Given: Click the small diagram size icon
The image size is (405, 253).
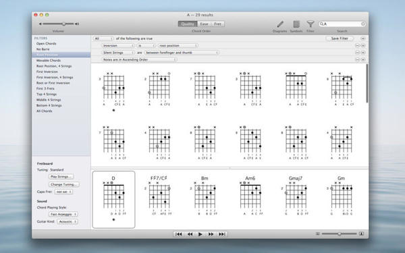Looking at the screenshot, I should click(x=318, y=233).
